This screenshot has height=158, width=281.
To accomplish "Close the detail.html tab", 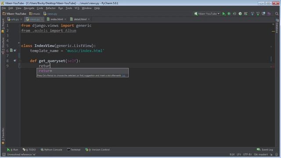I will tap(89, 19).
